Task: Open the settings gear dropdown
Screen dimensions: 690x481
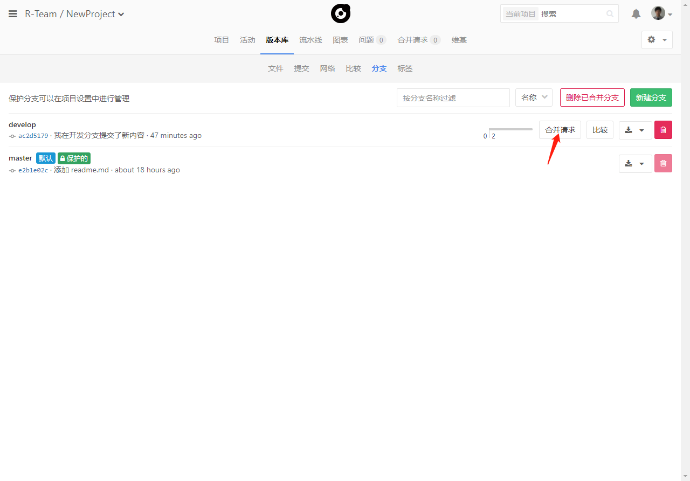Action: coord(657,40)
